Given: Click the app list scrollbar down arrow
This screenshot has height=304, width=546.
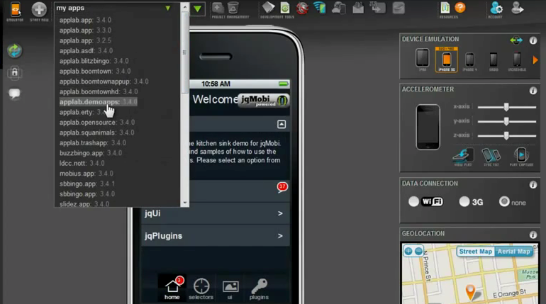Looking at the screenshot, I should [x=184, y=203].
